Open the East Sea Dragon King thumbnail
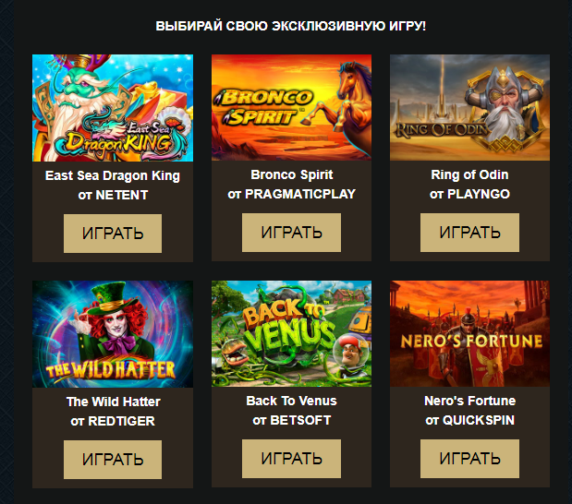The width and height of the screenshot is (572, 504). coord(113,108)
